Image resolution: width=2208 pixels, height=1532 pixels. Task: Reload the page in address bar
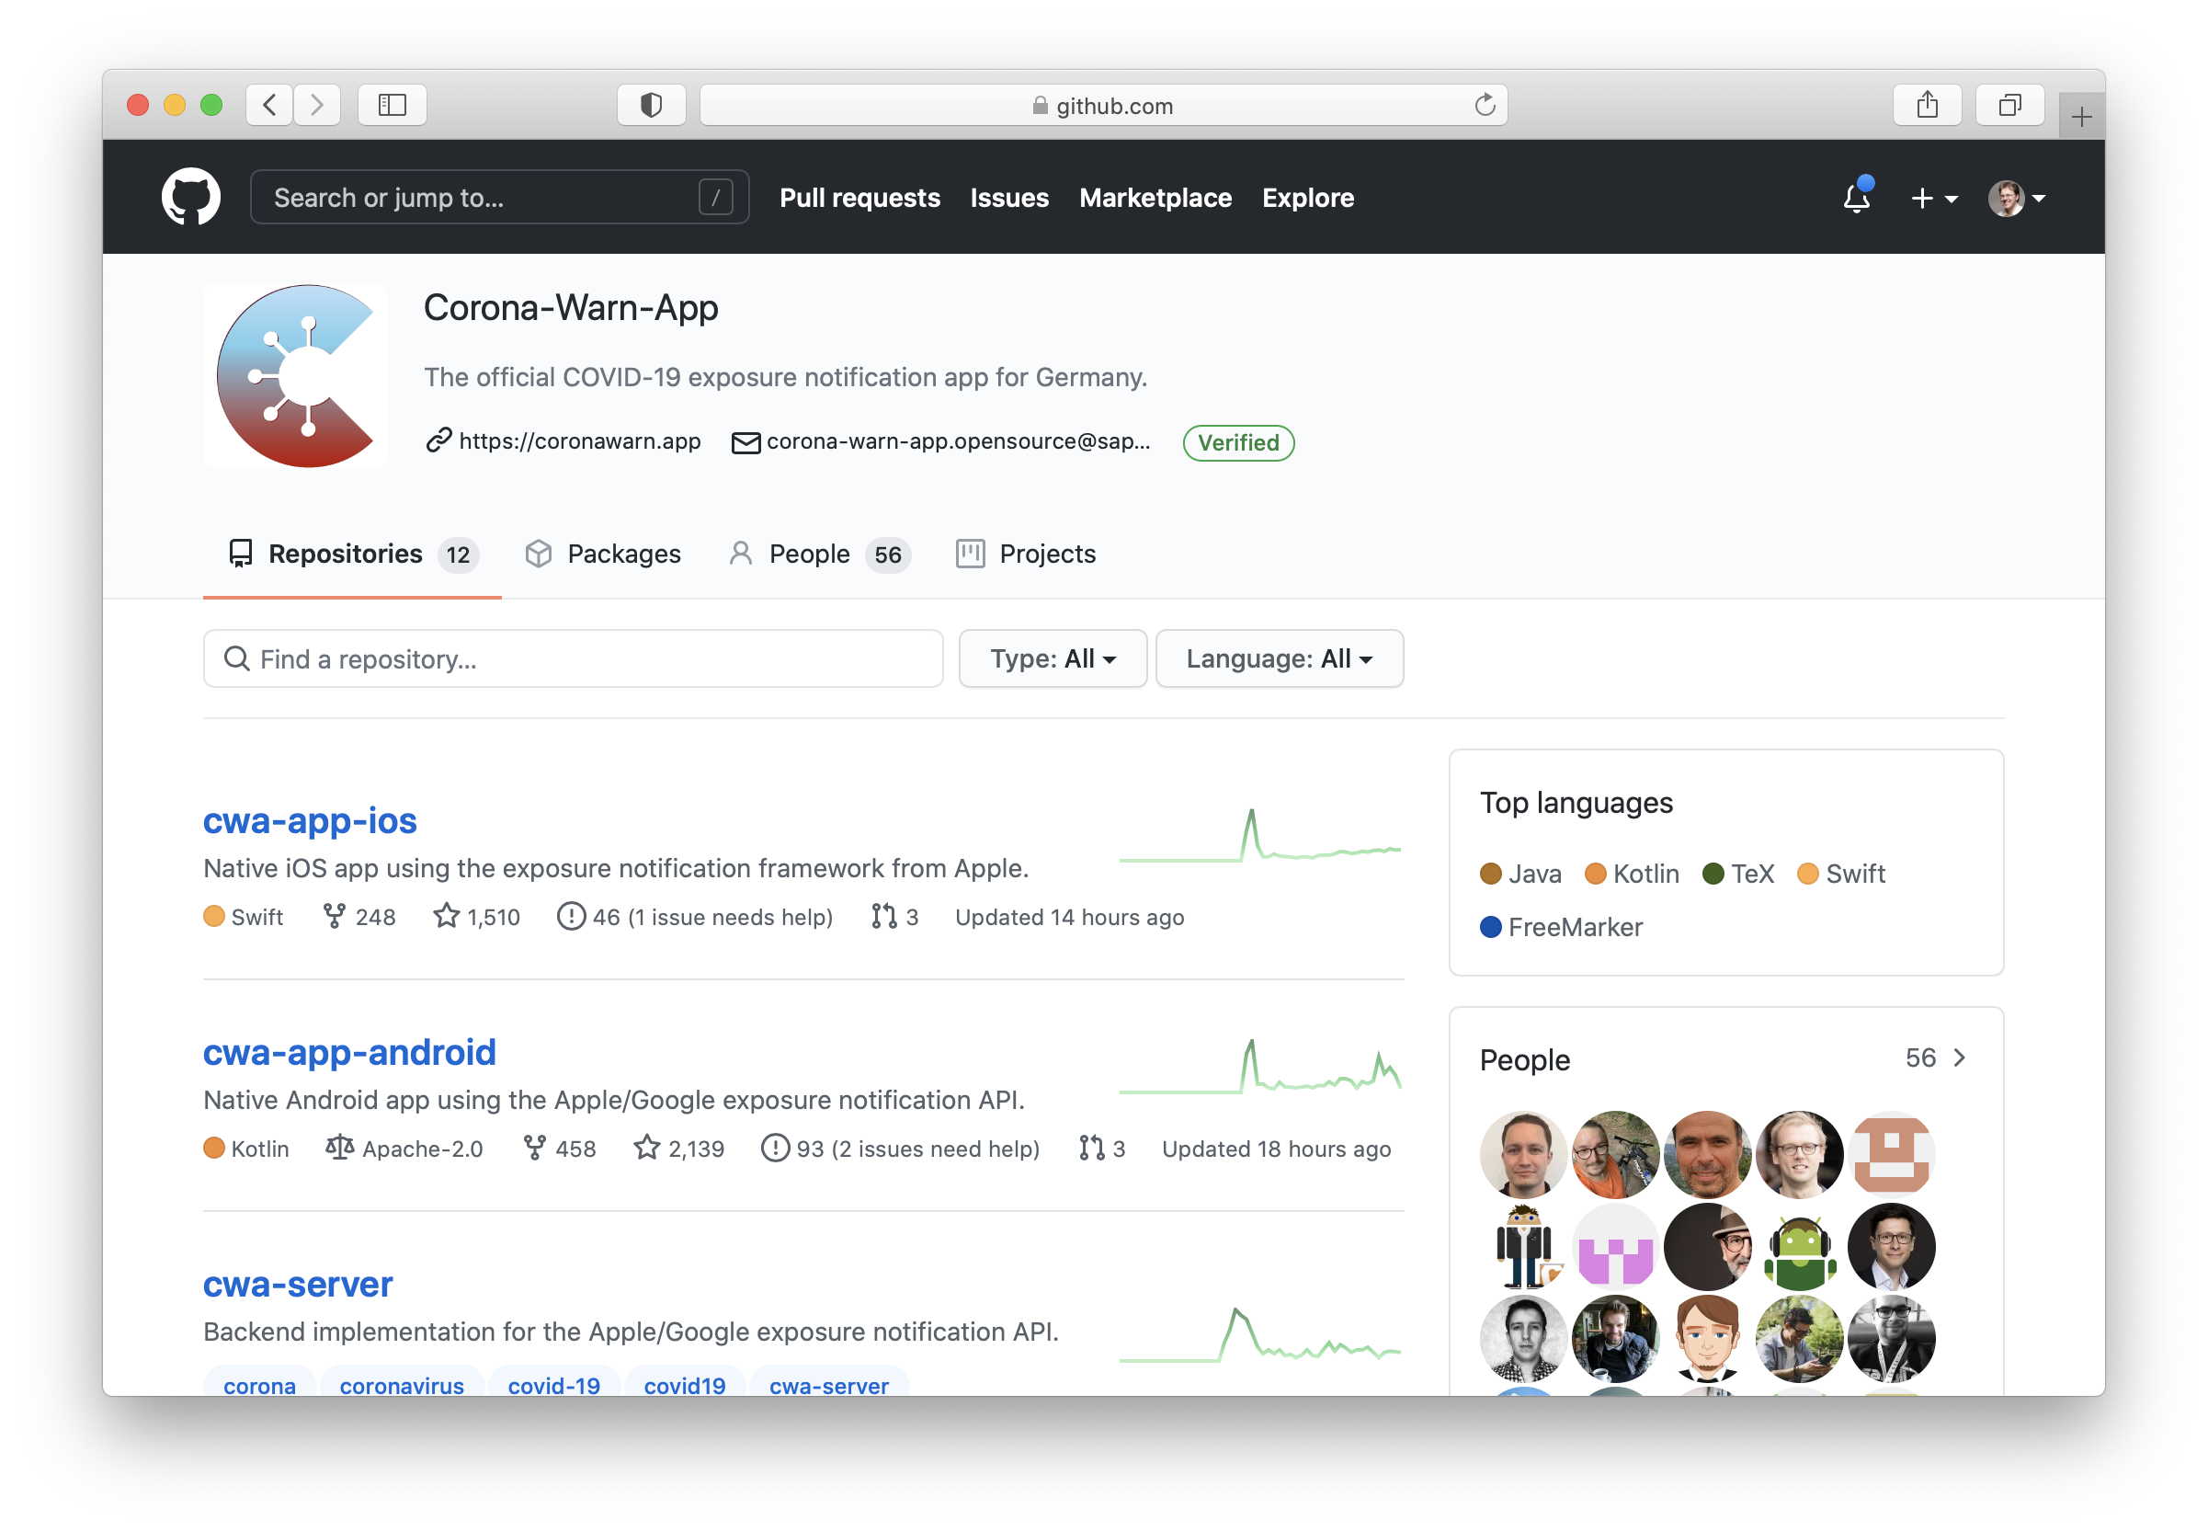pos(1485,105)
